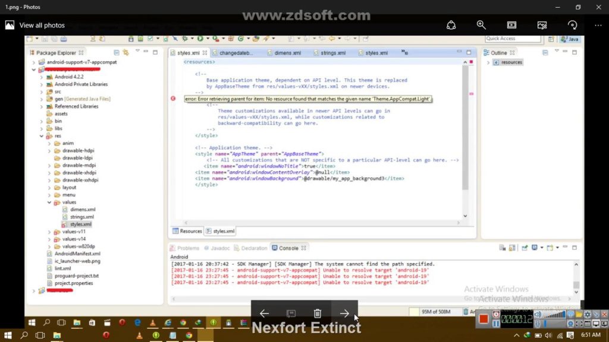Screen dimensions: 609x342
Task: Click the green Run button in Eclipse toolbar
Action: 200,39
